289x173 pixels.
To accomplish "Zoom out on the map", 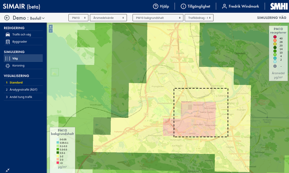I will [x=51, y=31].
